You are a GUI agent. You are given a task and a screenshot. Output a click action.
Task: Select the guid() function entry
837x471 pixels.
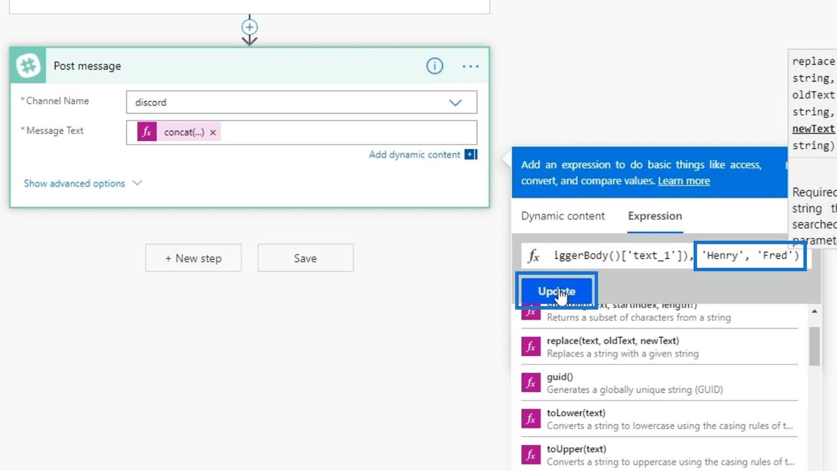tap(660, 383)
